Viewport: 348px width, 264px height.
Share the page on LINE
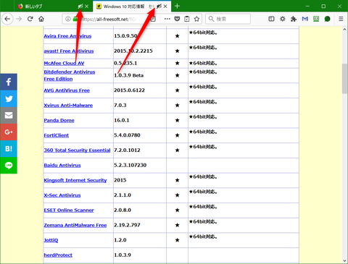point(9,165)
